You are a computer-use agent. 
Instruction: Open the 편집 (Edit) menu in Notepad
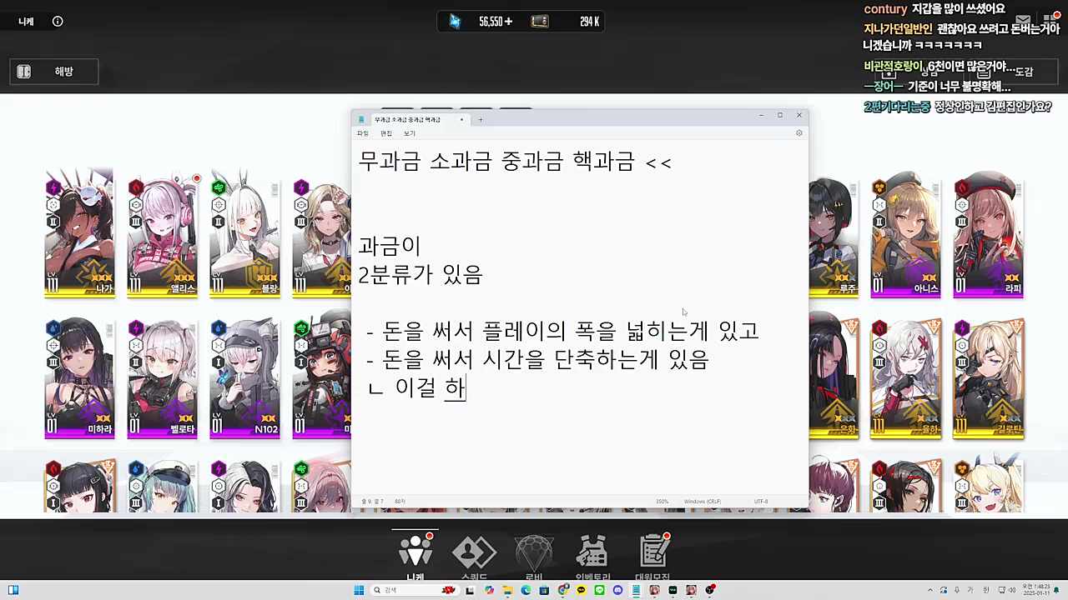click(x=386, y=133)
